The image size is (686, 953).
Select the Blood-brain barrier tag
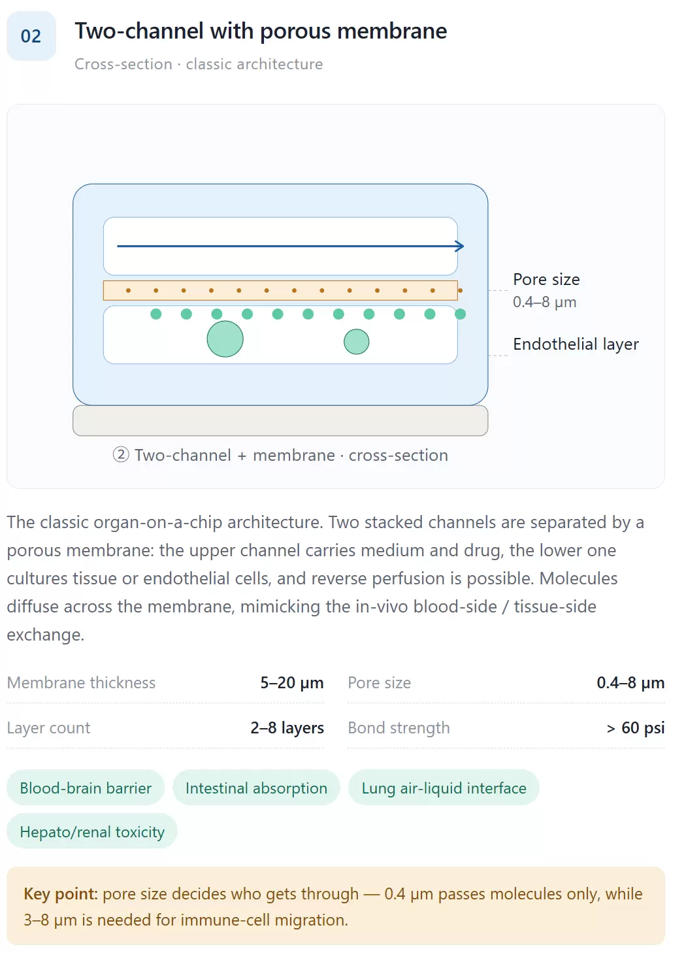click(x=86, y=788)
